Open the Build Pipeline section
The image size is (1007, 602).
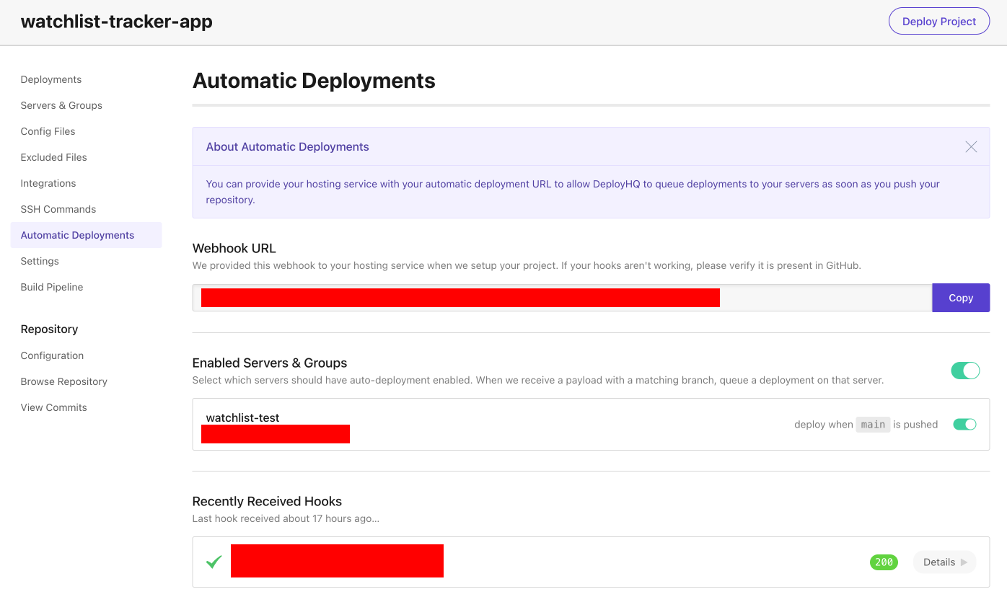pos(51,287)
